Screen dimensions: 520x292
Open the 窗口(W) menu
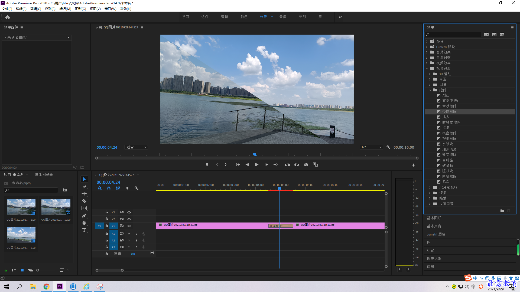tap(110, 9)
